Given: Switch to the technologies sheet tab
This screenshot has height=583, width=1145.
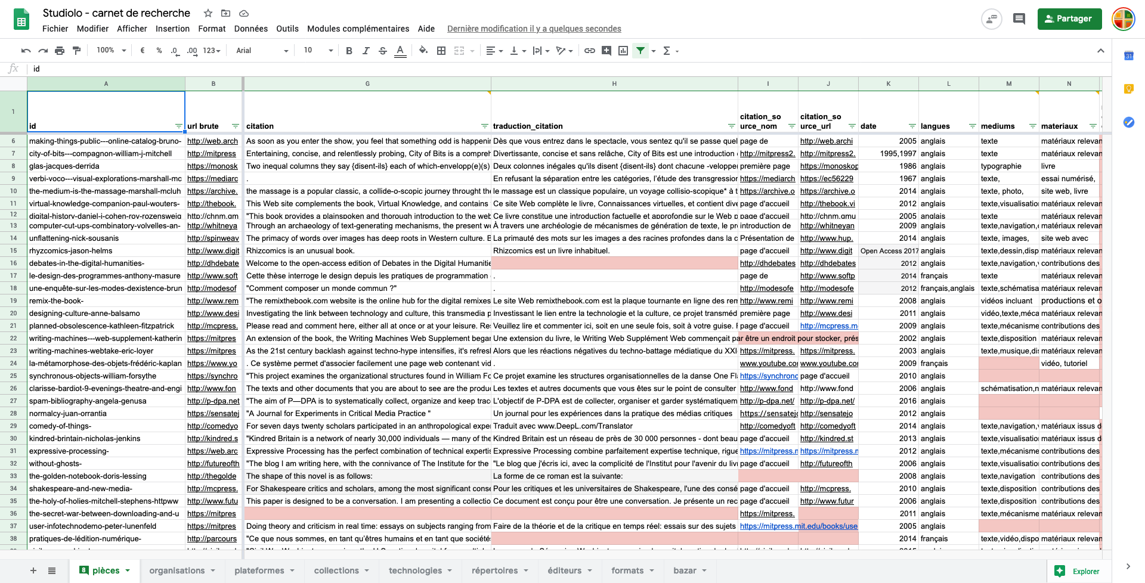Looking at the screenshot, I should [420, 570].
